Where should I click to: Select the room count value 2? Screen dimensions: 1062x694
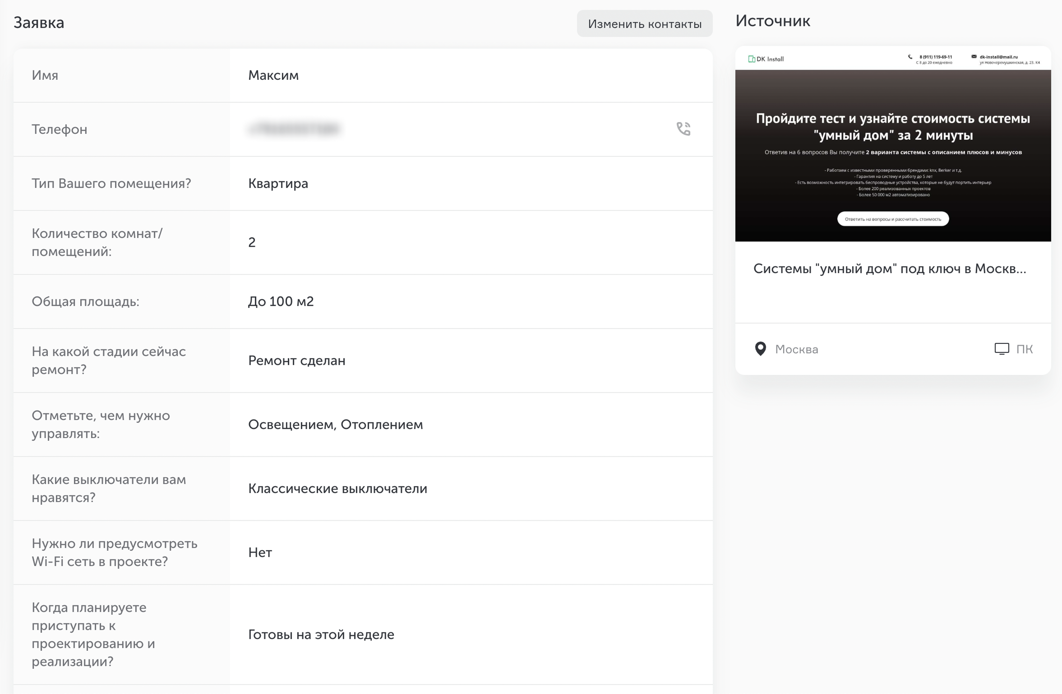252,242
